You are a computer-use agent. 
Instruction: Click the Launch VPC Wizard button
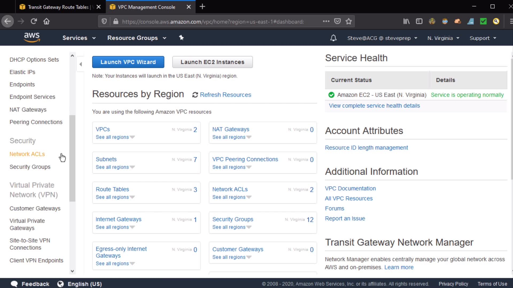tap(128, 62)
